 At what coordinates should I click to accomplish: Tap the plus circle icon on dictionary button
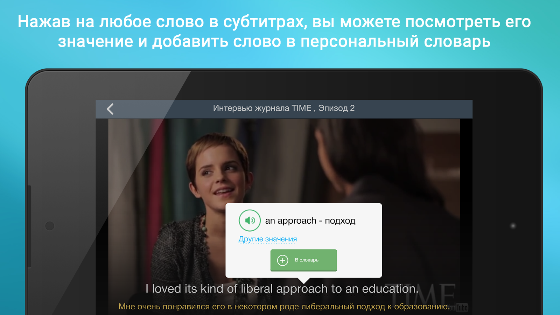(x=282, y=260)
